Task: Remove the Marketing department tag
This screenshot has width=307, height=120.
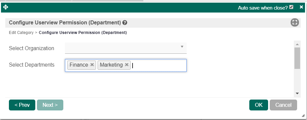Action: coord(127,65)
